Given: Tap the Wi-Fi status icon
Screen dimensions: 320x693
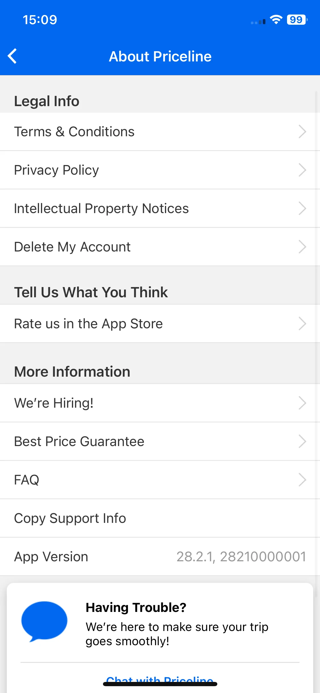Looking at the screenshot, I should (x=276, y=20).
